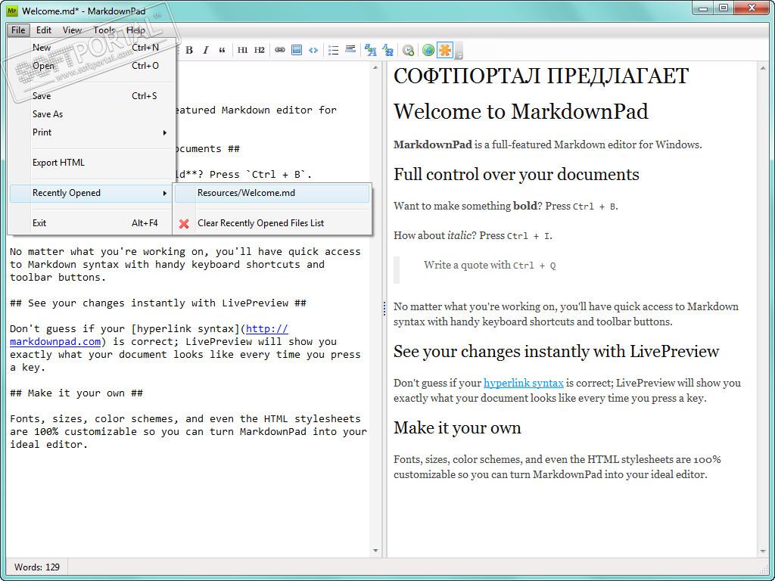The width and height of the screenshot is (775, 581).
Task: Apply Heading 2 with the H2 button
Action: tap(260, 50)
